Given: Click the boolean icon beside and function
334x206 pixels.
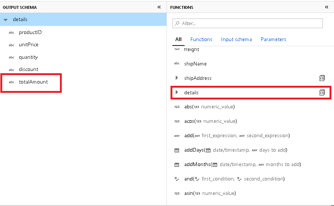Looking at the screenshot, I should click(177, 179).
